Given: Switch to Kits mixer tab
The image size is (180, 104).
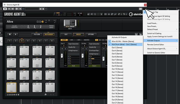Looking at the screenshot, I should (79, 40).
